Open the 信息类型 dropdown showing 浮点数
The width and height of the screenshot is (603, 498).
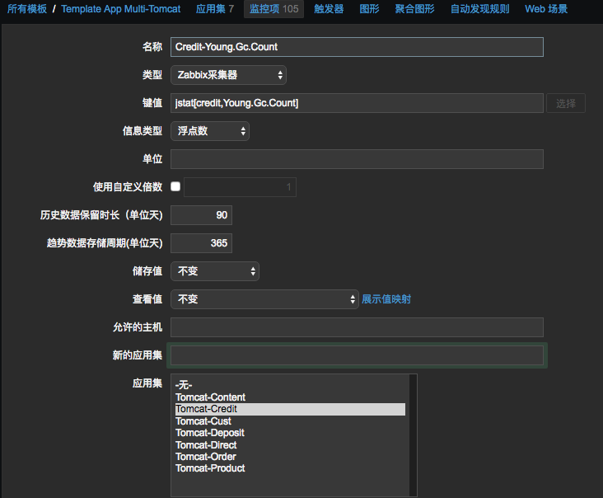(210, 131)
